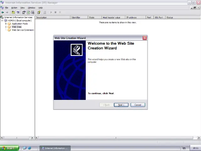Select Internet Information Services root text
201x151 pixels.
(x=18, y=17)
